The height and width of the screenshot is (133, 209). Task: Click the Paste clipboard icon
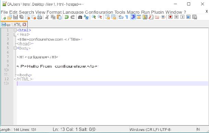tap(59, 17)
